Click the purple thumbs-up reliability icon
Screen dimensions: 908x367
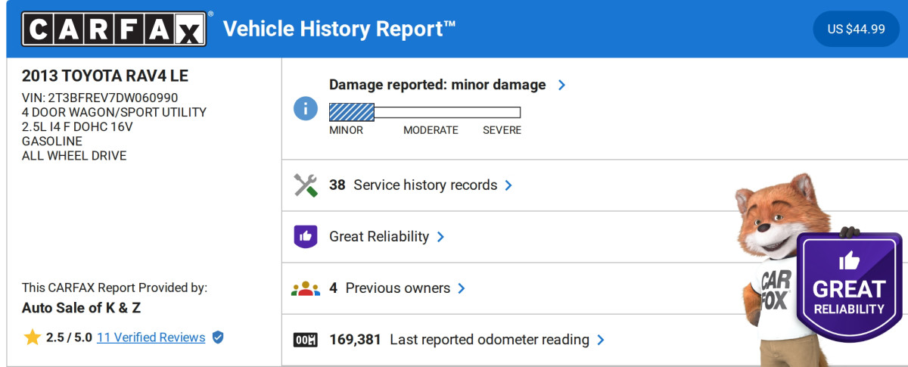click(x=305, y=237)
